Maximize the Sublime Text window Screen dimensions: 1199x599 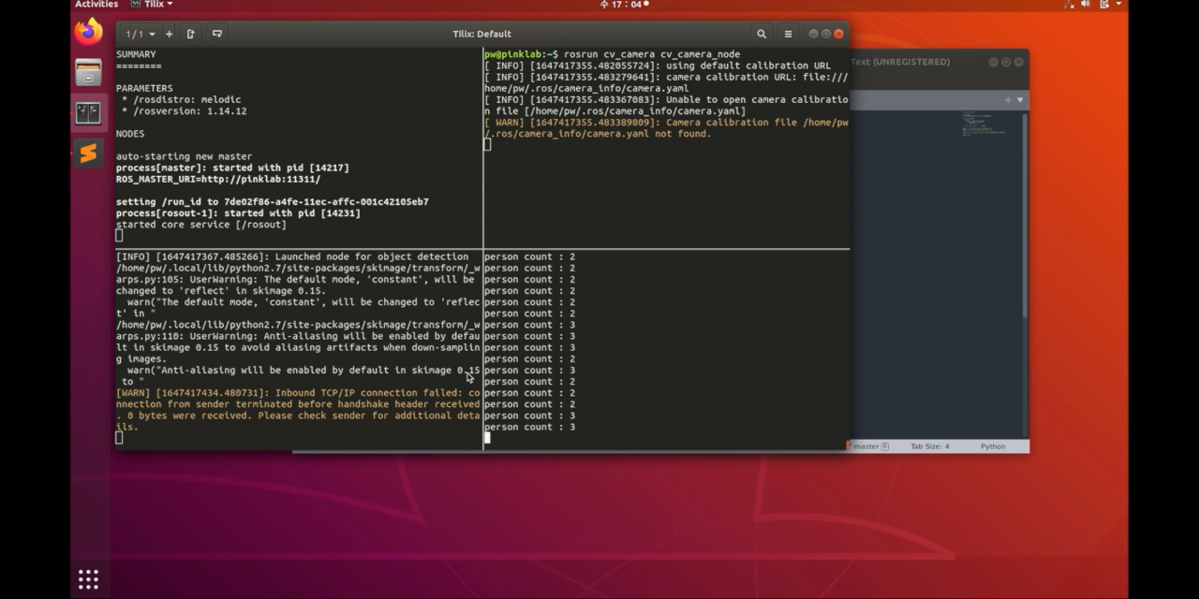pos(1006,62)
